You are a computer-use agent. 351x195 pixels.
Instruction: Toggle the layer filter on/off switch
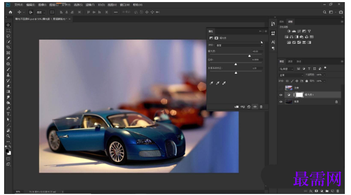click(x=325, y=68)
